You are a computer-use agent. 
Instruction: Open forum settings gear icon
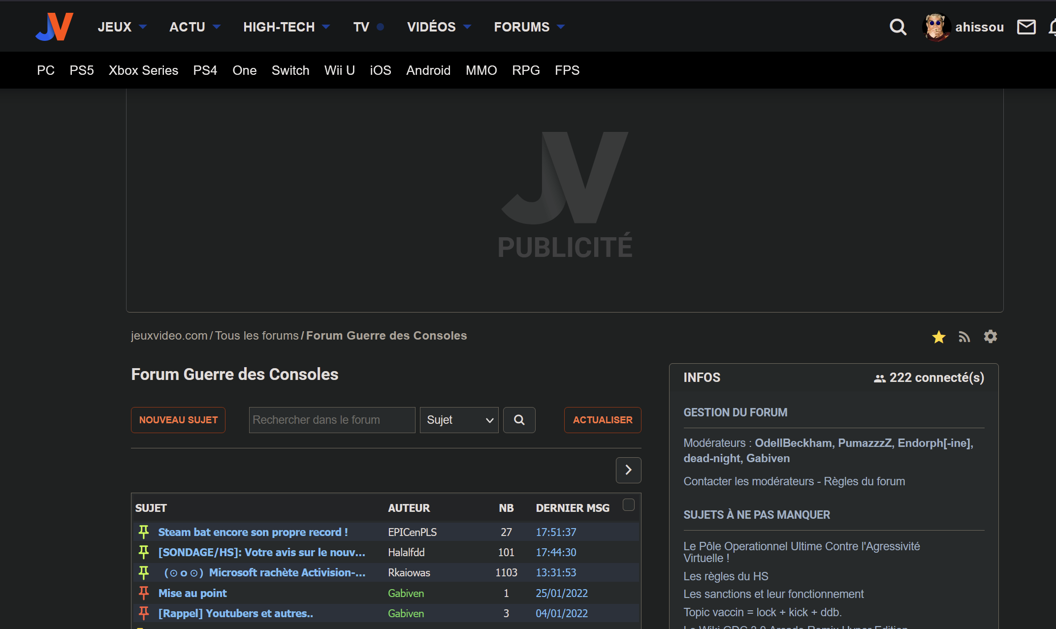coord(990,337)
